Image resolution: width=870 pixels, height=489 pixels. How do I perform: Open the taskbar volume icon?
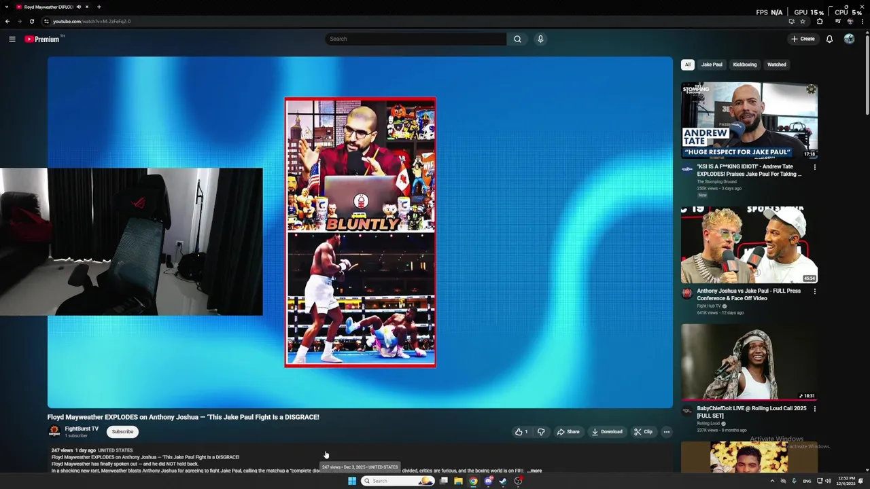(x=827, y=481)
